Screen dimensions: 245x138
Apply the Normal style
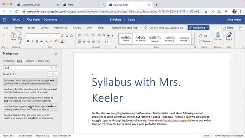[126, 39]
